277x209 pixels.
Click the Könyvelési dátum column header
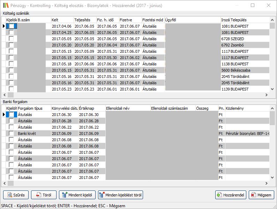[x=64, y=108]
